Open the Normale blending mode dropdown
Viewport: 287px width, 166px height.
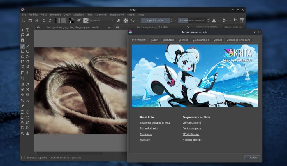pos(101,20)
